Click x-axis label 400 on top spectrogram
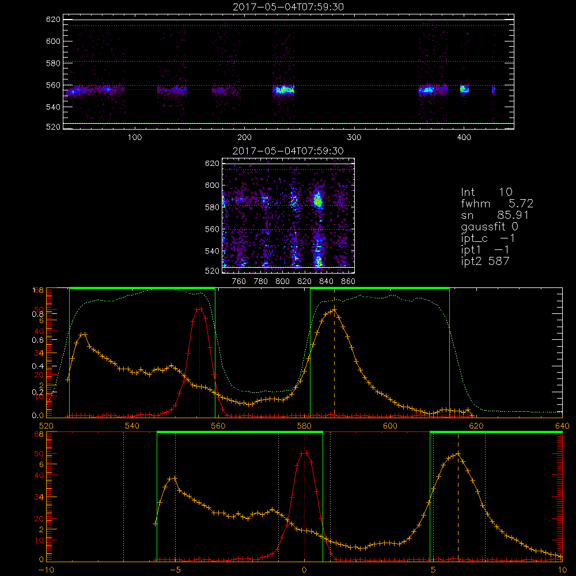 tap(464, 138)
